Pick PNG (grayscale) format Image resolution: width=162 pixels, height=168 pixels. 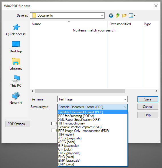[93, 153]
